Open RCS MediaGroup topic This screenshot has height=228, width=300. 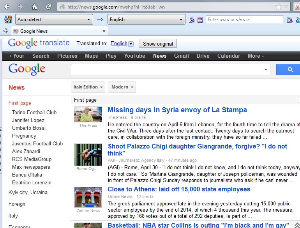(32, 159)
